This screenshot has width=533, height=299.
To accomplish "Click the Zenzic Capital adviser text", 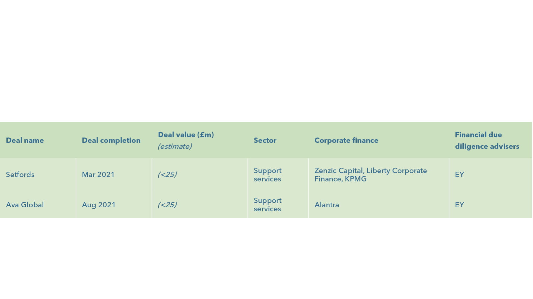I will click(x=338, y=171).
